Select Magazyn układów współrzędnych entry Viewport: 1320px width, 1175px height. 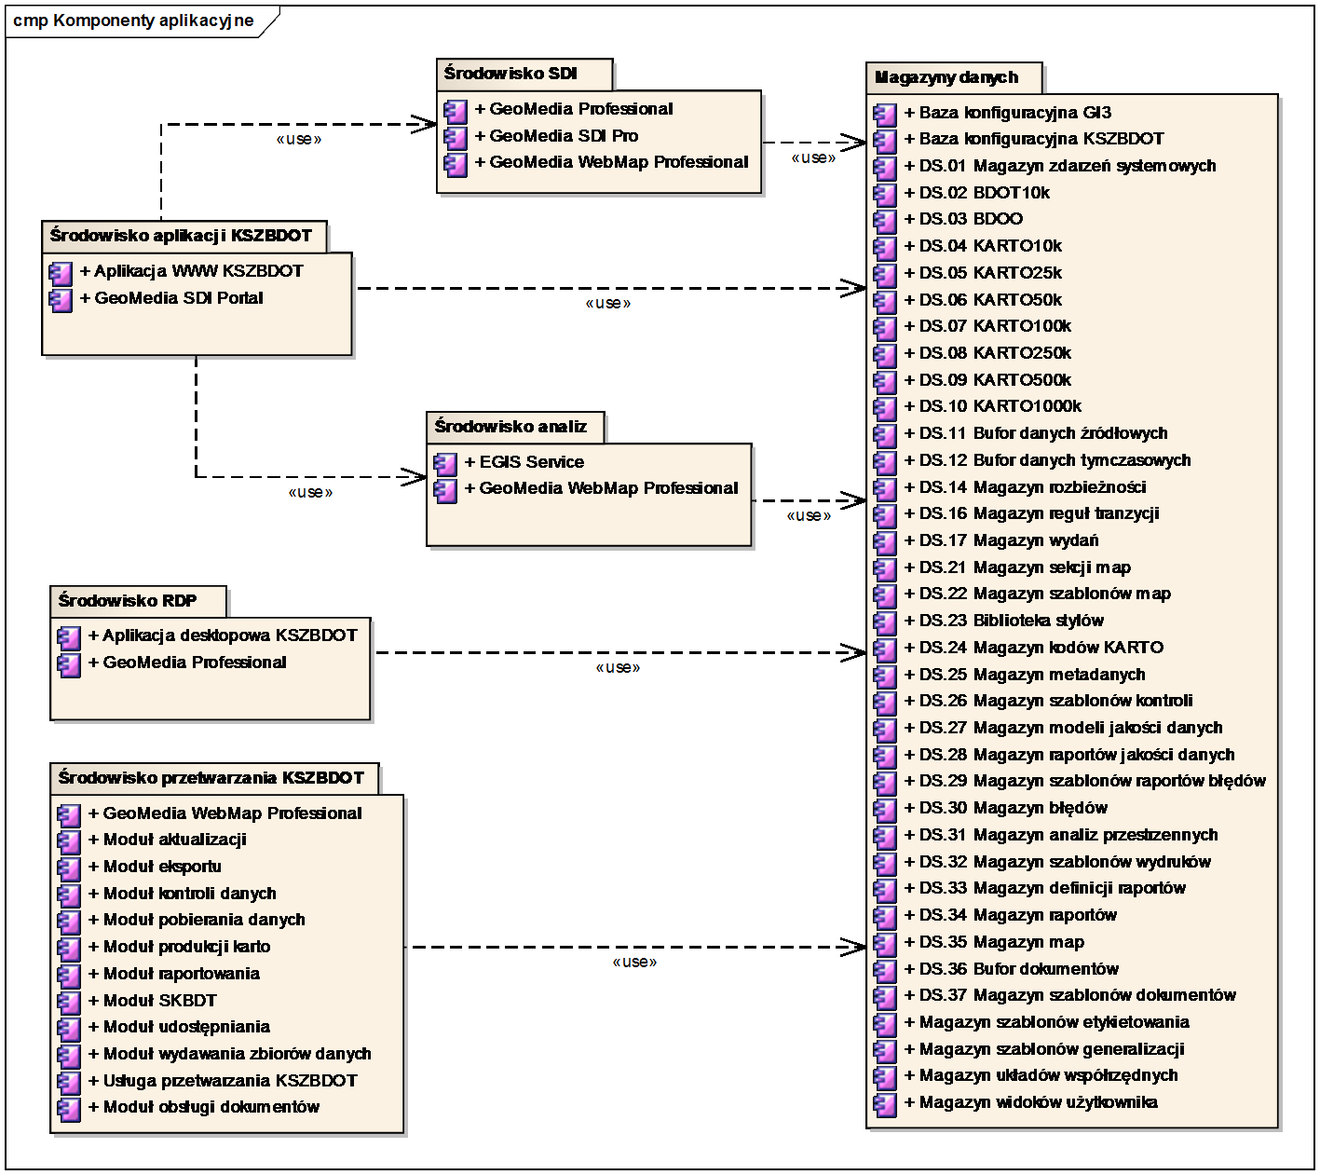click(x=1041, y=1075)
